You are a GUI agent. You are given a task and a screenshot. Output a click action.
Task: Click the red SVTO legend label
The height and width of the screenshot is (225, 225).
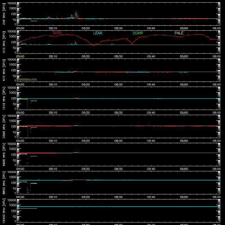[x=57, y=33]
